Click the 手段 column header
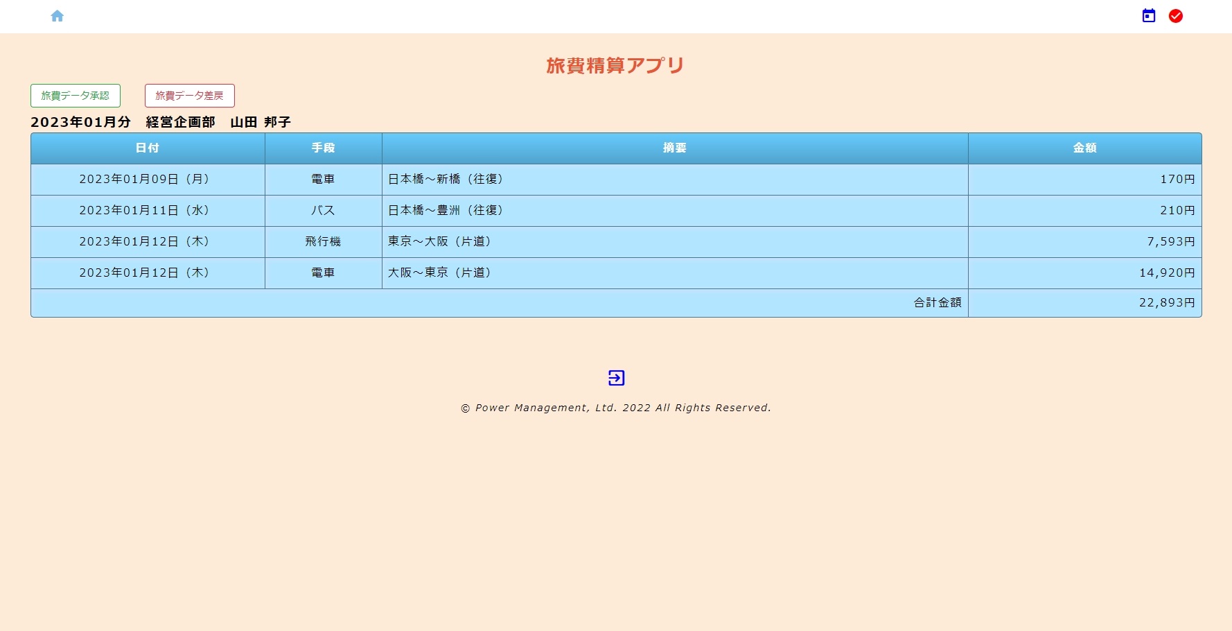Viewport: 1232px width, 631px height. point(324,148)
